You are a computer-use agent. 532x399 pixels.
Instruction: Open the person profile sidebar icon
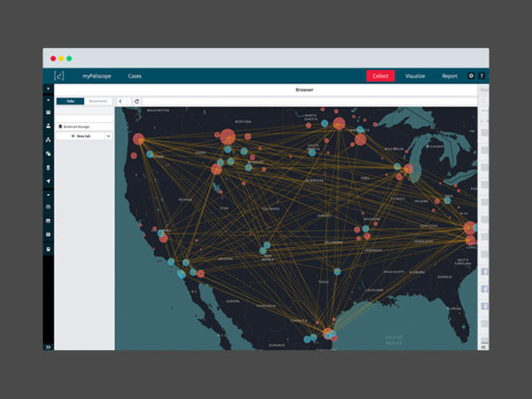pyautogui.click(x=48, y=126)
